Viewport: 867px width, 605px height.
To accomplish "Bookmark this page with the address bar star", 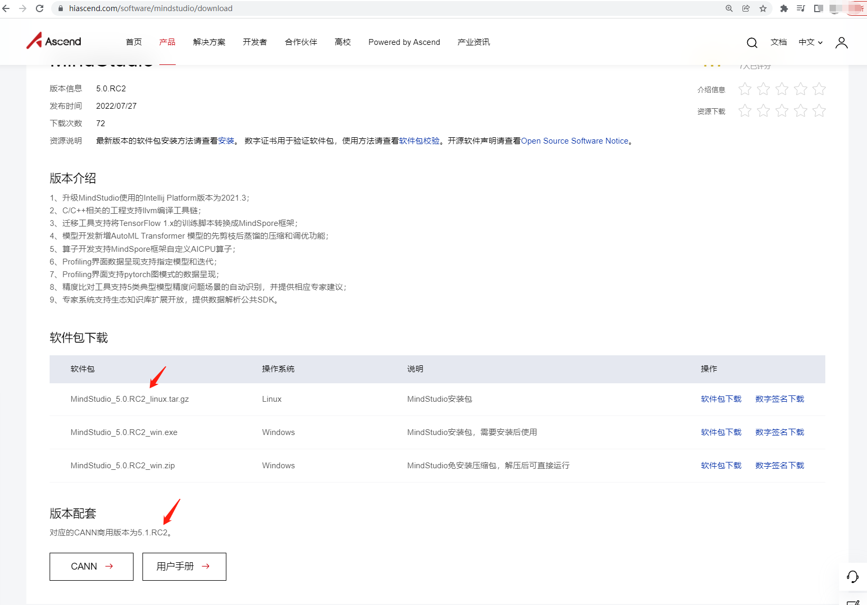I will point(763,8).
